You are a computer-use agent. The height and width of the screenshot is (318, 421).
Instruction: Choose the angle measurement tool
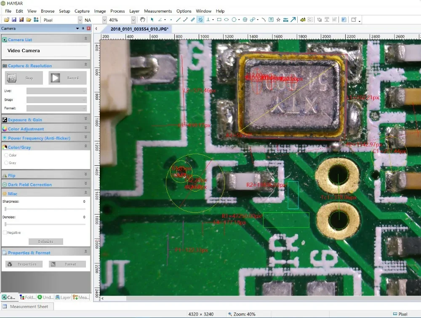click(x=161, y=20)
